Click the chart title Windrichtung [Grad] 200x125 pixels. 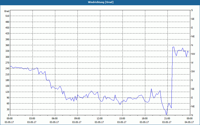(101, 2)
